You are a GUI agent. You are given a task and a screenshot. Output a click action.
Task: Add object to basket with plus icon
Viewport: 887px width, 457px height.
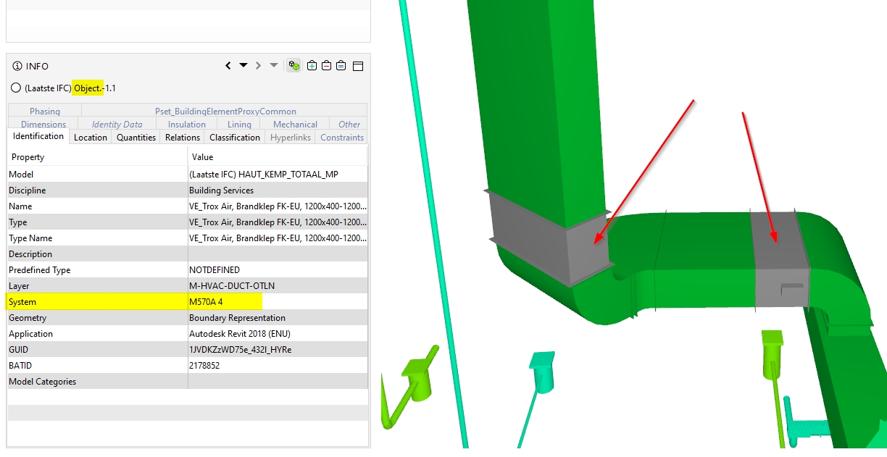[312, 65]
